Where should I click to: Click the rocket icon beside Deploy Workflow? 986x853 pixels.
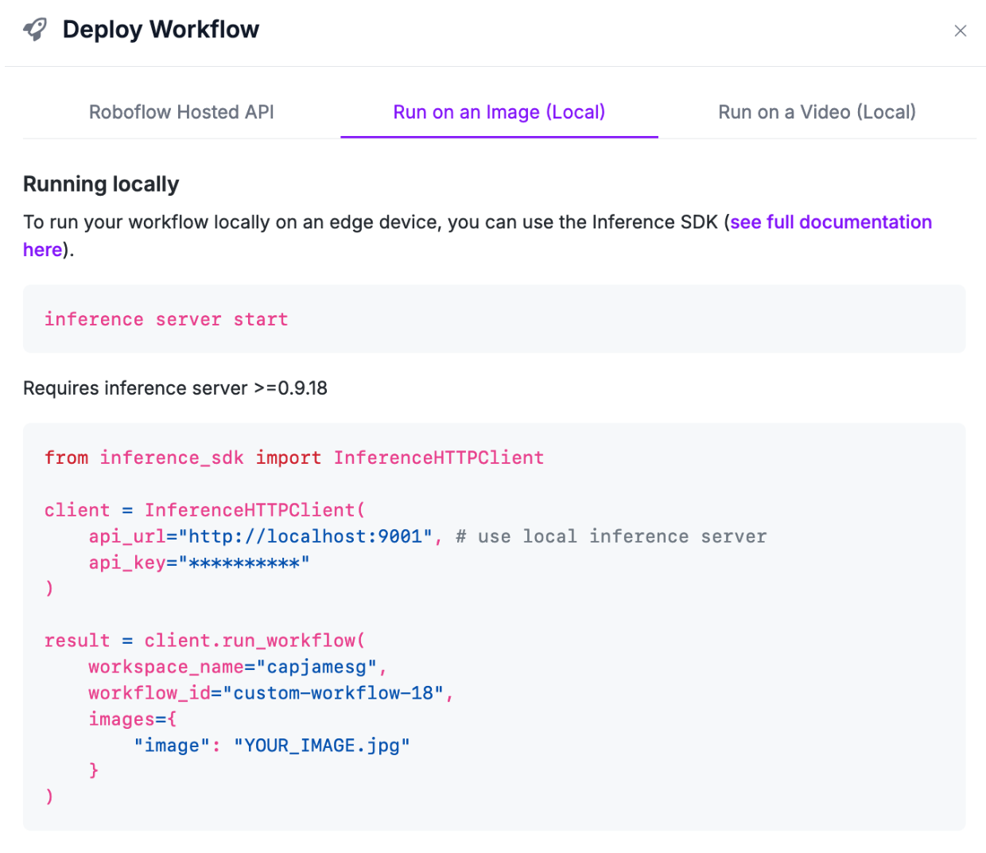pos(35,29)
